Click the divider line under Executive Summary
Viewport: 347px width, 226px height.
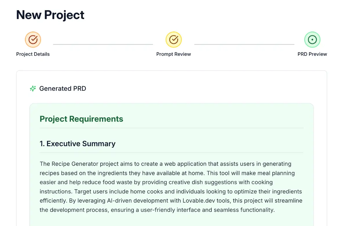pyautogui.click(x=172, y=153)
